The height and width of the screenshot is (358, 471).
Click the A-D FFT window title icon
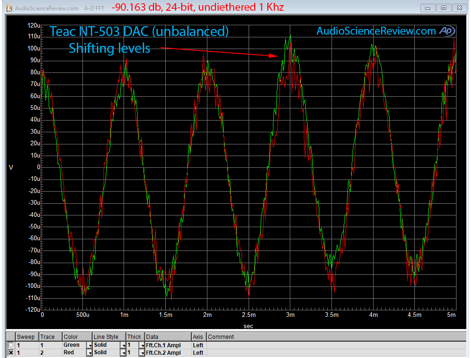[10, 8]
